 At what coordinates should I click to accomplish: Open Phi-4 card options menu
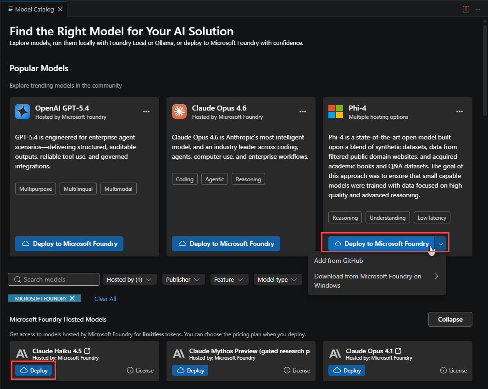click(460, 111)
